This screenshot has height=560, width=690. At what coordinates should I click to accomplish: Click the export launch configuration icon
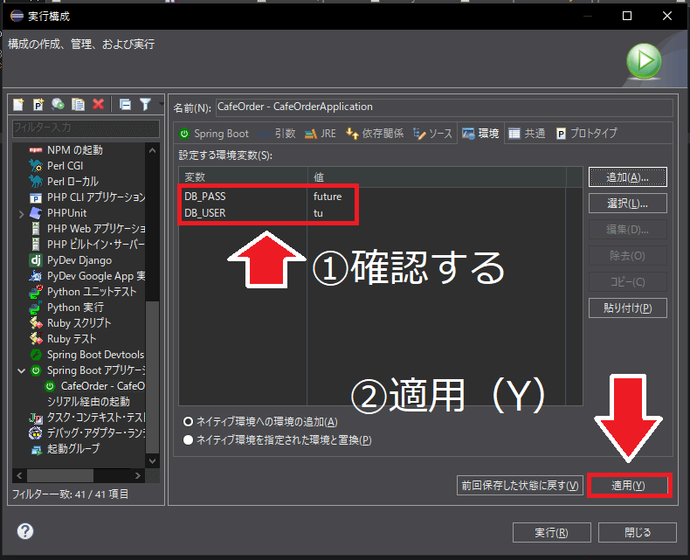pyautogui.click(x=59, y=104)
